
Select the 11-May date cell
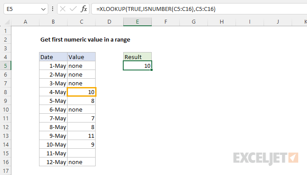click(53, 153)
